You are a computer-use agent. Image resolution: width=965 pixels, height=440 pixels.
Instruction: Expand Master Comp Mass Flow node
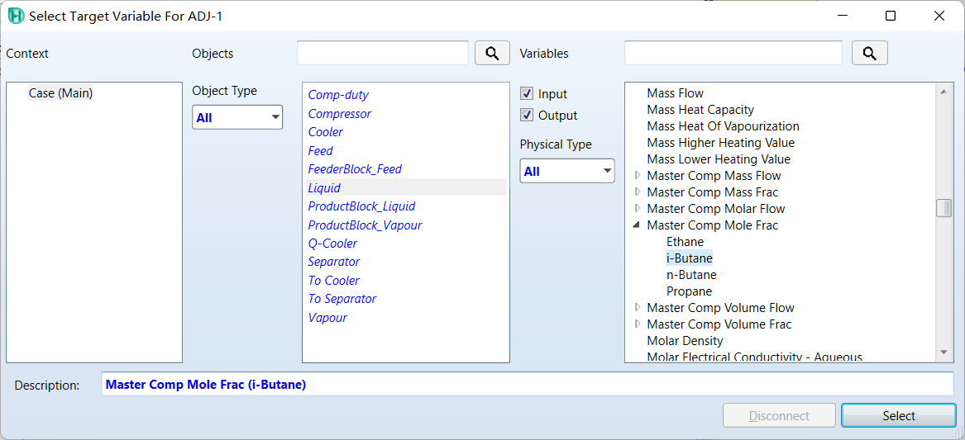(638, 176)
